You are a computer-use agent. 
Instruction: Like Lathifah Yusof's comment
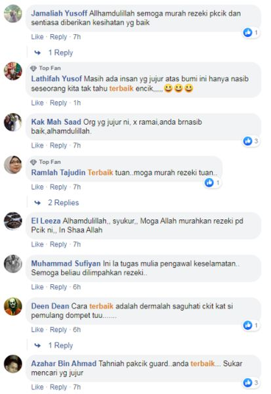[37, 103]
